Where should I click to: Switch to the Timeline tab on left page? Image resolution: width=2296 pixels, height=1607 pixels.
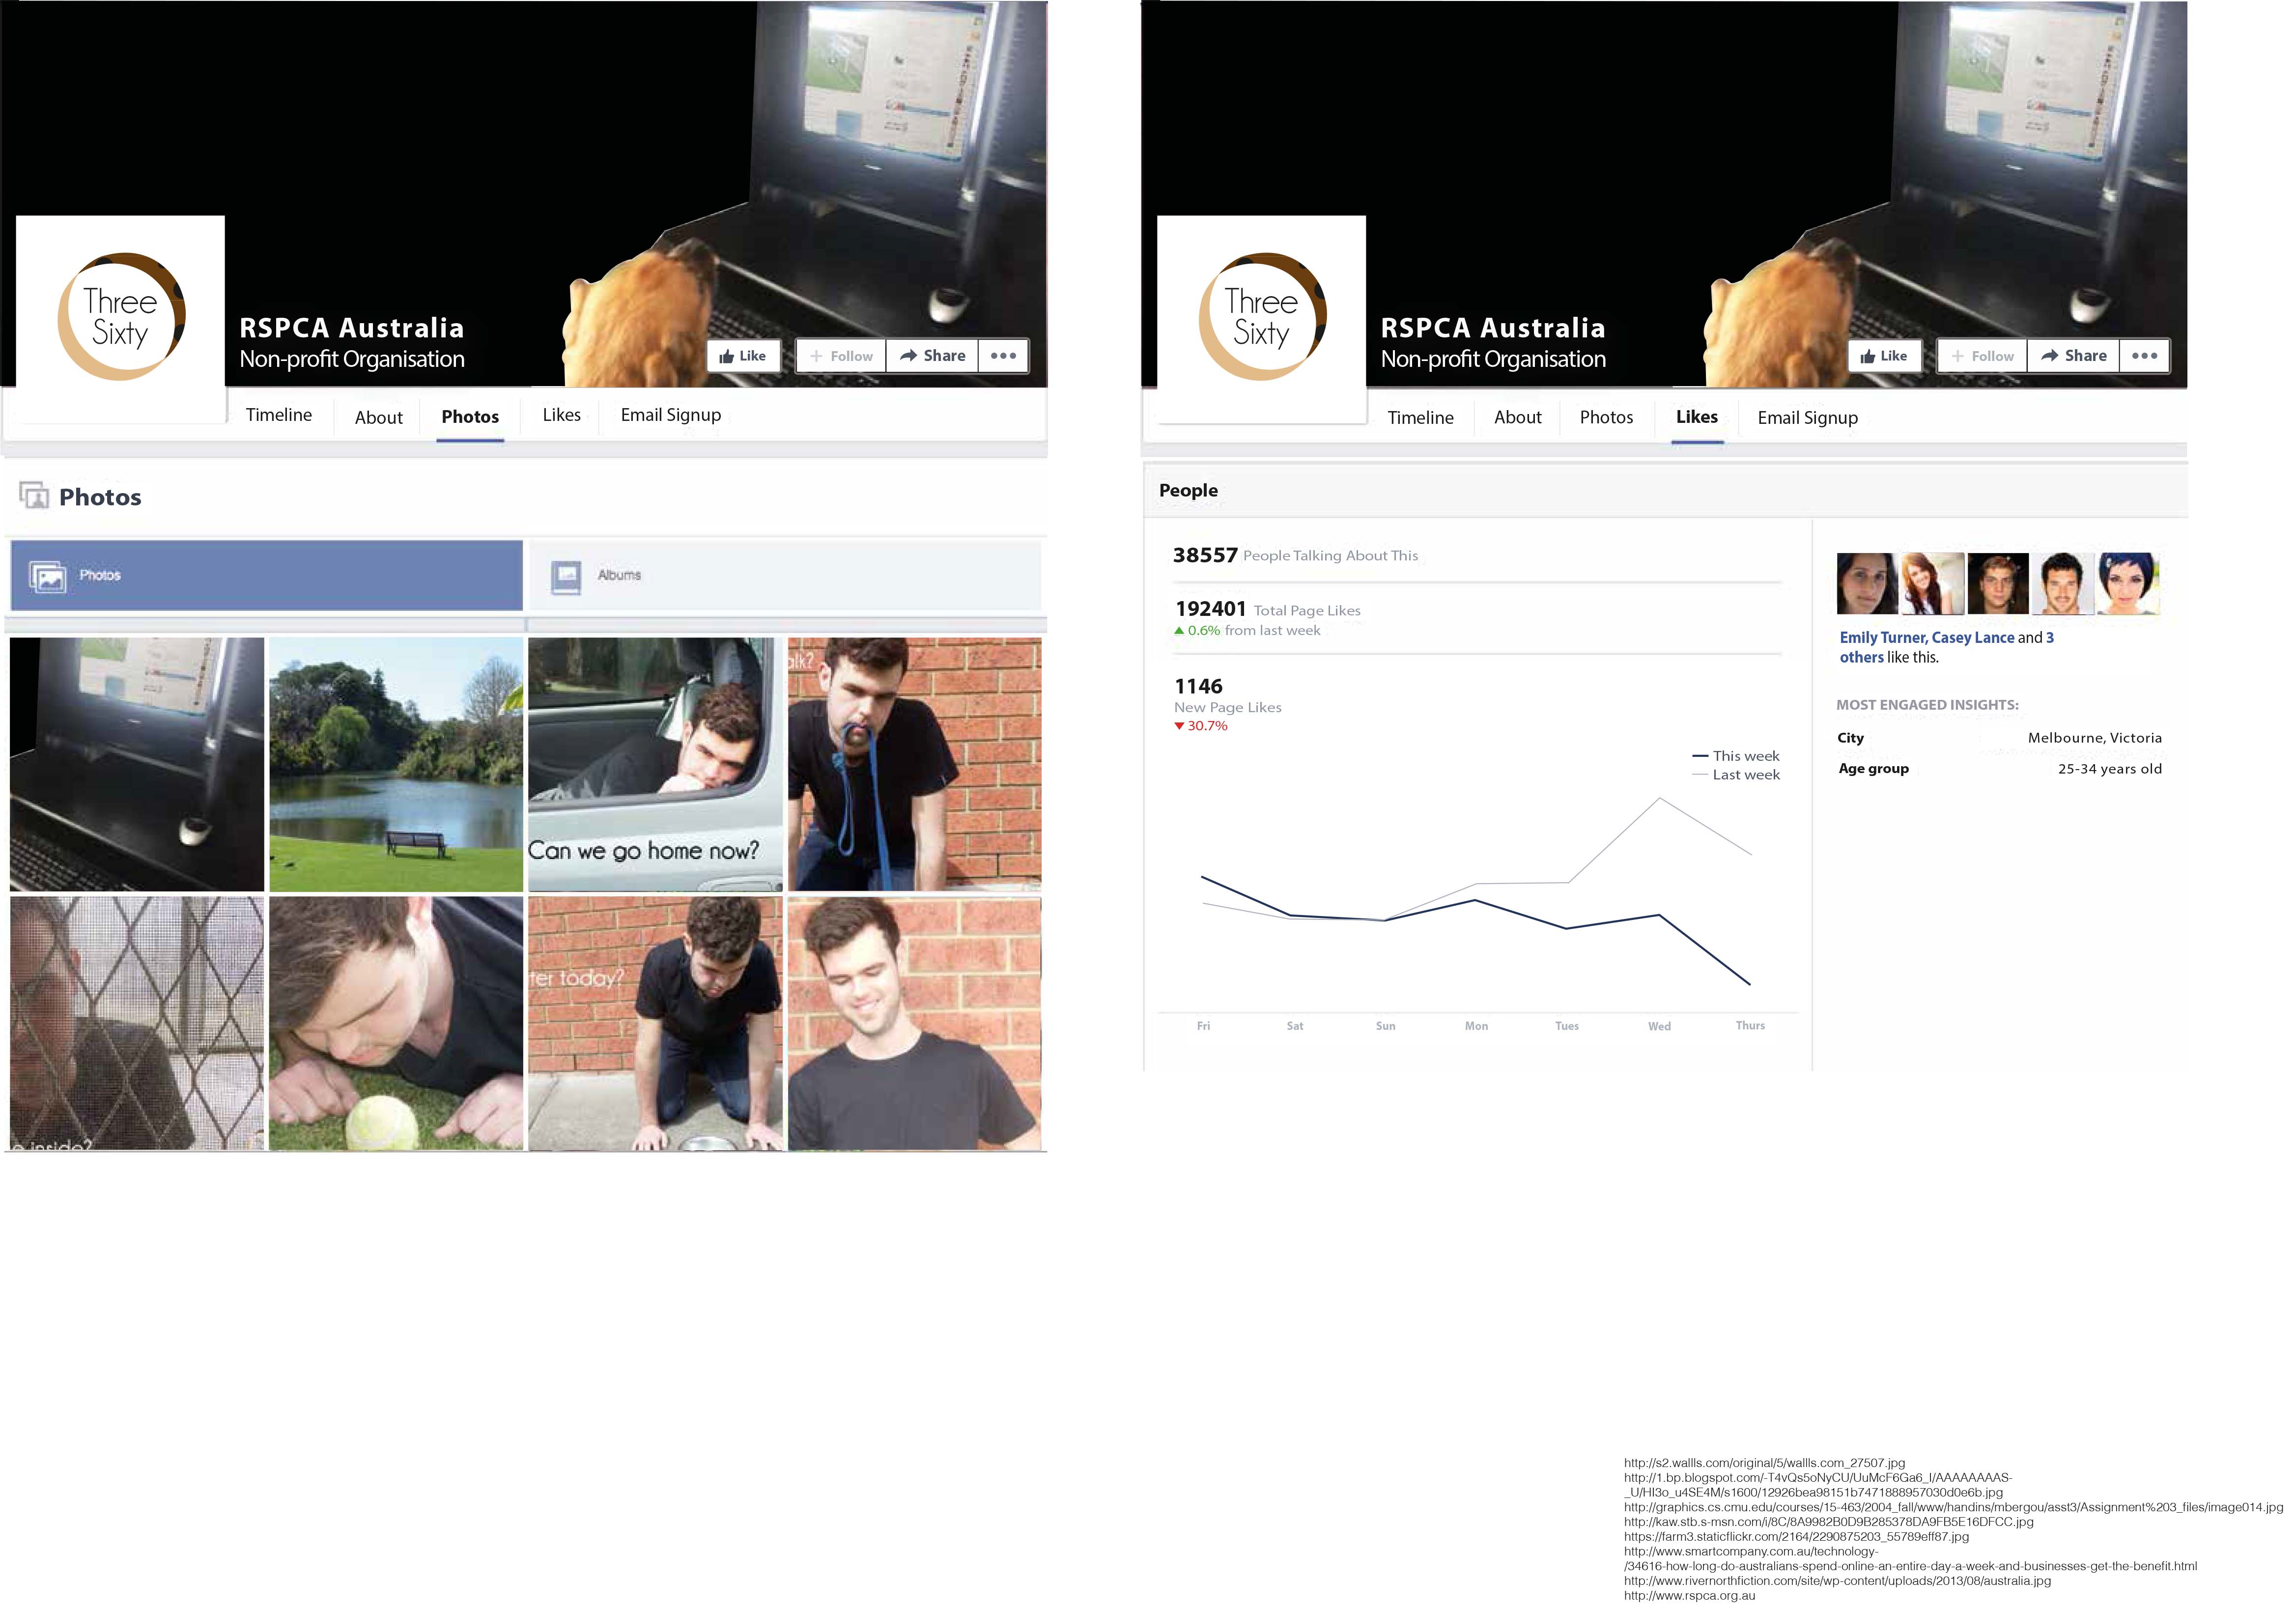279,415
